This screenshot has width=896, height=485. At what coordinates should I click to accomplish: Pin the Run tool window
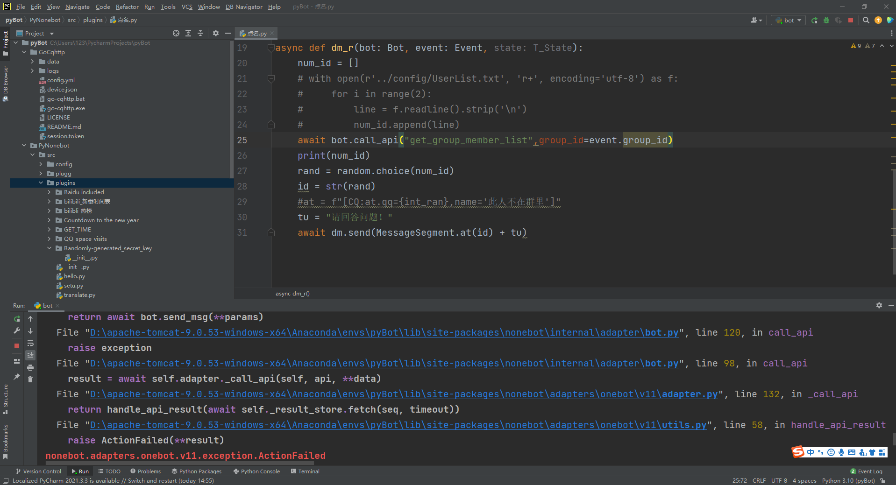(x=16, y=376)
